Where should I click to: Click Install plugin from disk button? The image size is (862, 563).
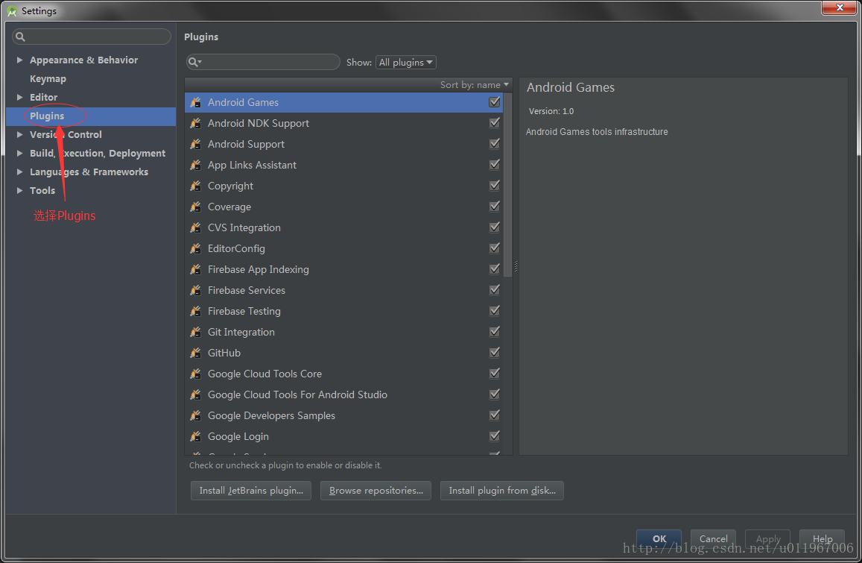(502, 491)
